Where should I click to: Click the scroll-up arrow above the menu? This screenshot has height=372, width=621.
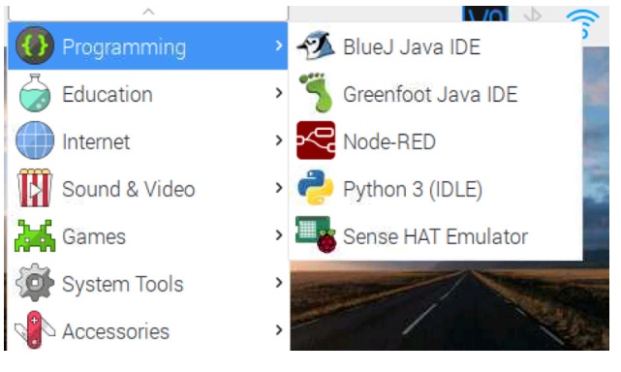(x=148, y=12)
